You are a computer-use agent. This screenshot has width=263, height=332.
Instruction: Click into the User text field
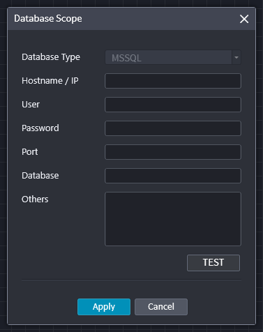[x=173, y=105]
